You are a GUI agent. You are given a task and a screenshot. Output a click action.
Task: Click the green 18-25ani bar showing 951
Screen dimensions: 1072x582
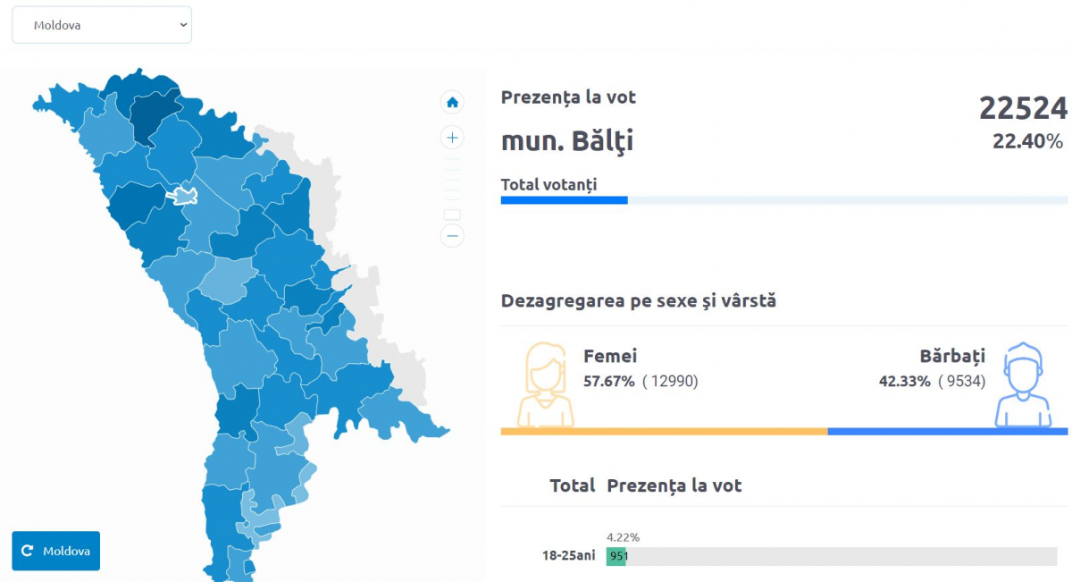pyautogui.click(x=616, y=556)
